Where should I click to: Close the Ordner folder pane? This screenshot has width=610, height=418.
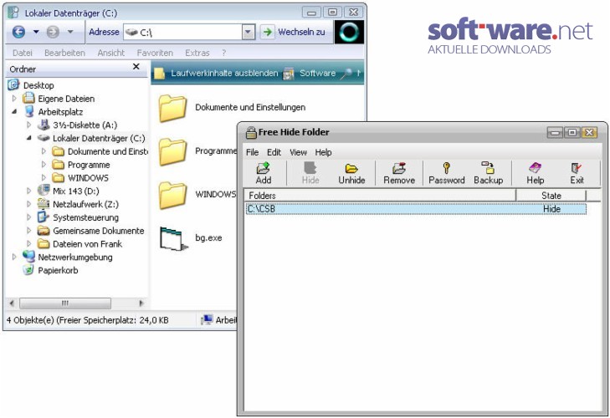(136, 67)
